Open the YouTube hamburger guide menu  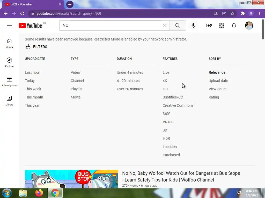click(x=9, y=26)
